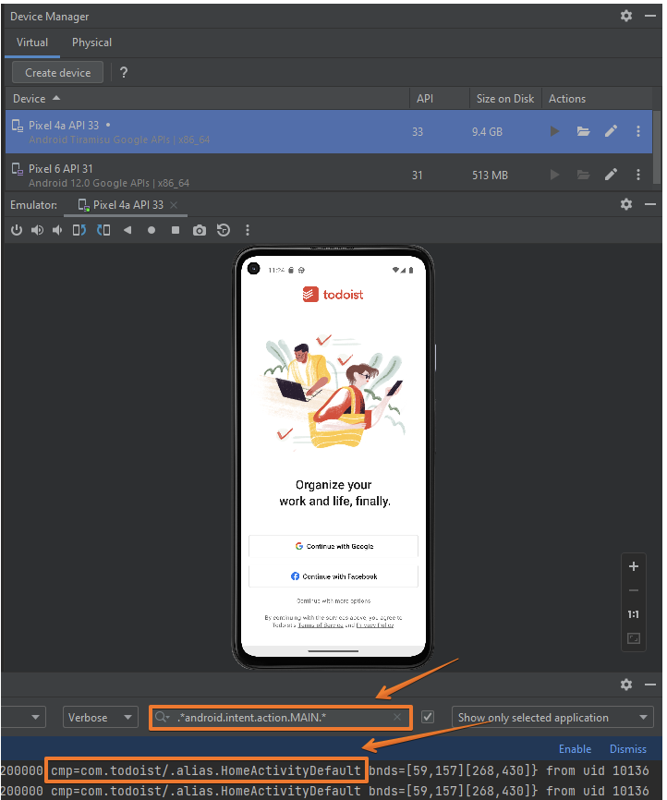This screenshot has height=800, width=667.
Task: Rotate emulator left
Action: [79, 230]
